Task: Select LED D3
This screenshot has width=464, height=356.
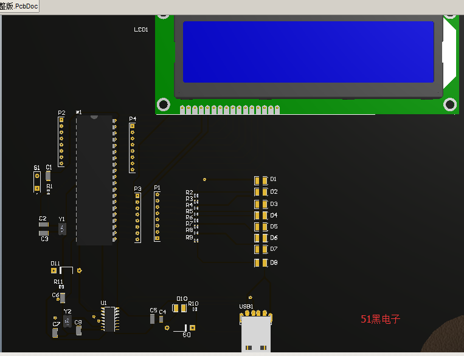Action: coord(261,204)
